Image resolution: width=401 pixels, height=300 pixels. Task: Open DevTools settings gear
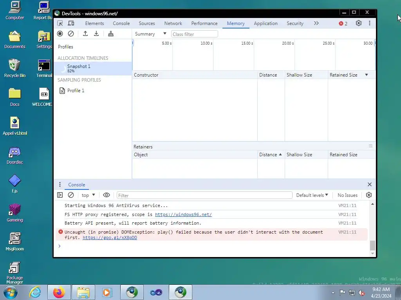tap(359, 23)
